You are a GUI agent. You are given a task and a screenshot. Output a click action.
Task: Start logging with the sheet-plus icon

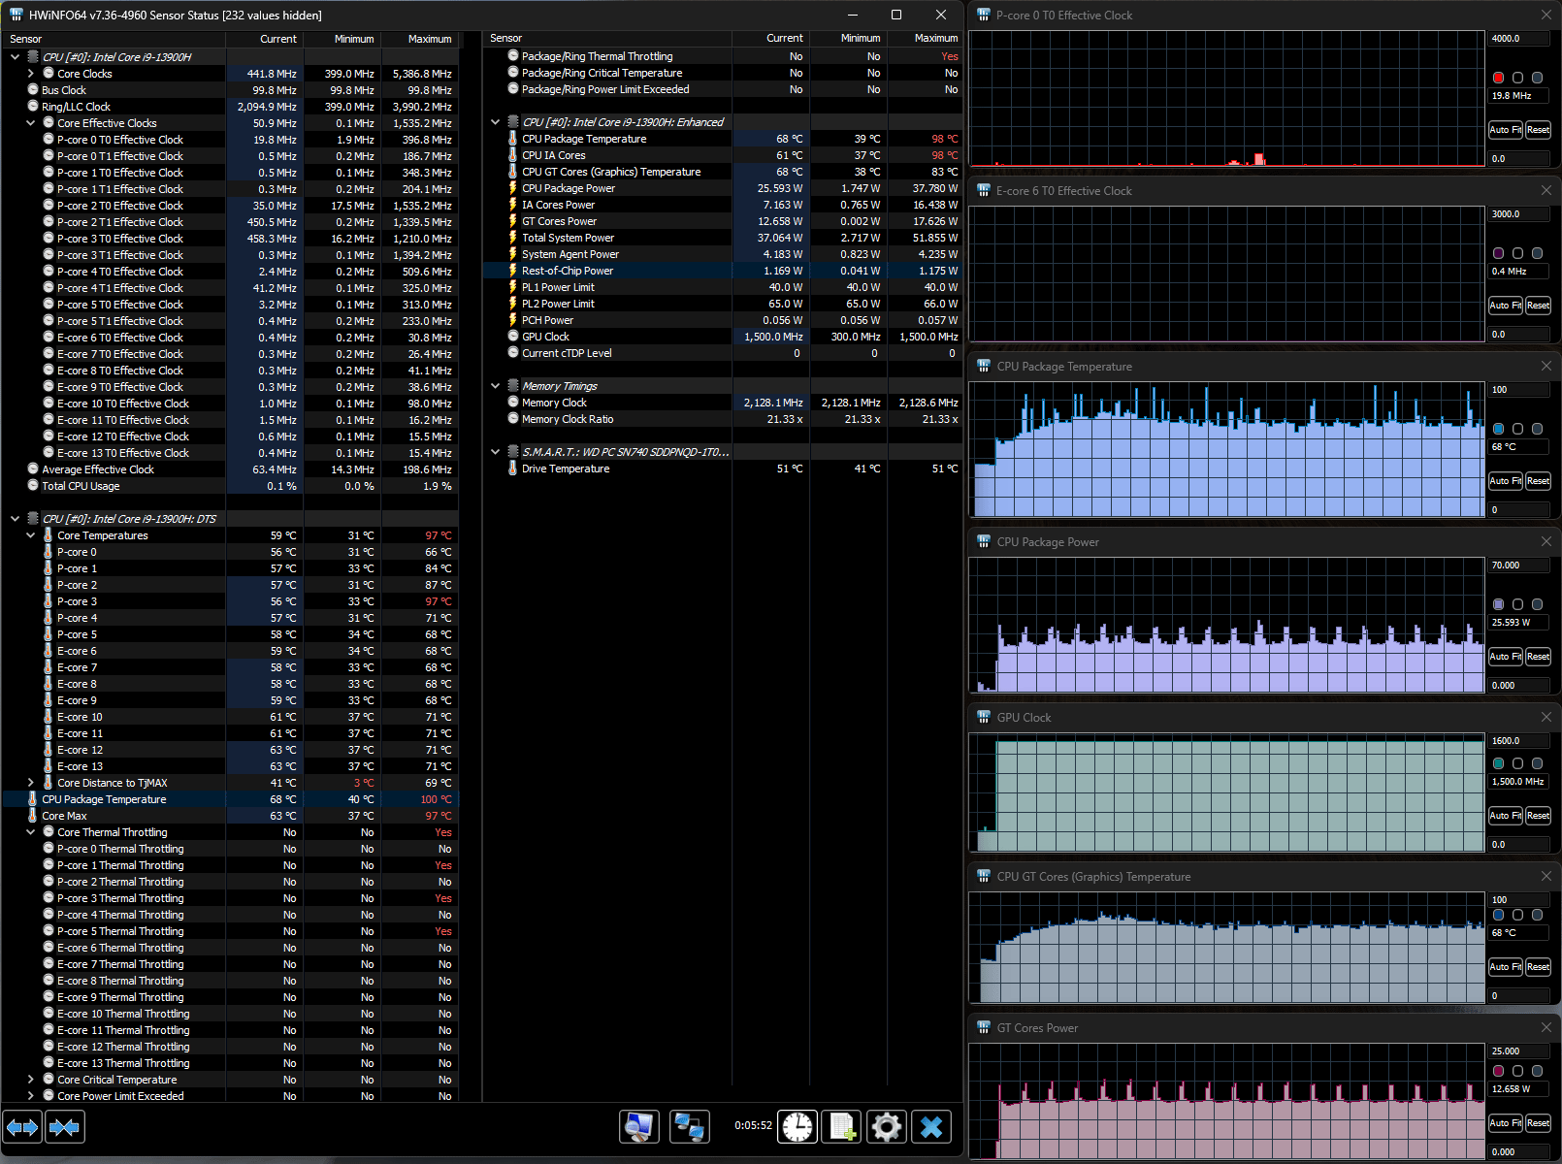tap(841, 1126)
